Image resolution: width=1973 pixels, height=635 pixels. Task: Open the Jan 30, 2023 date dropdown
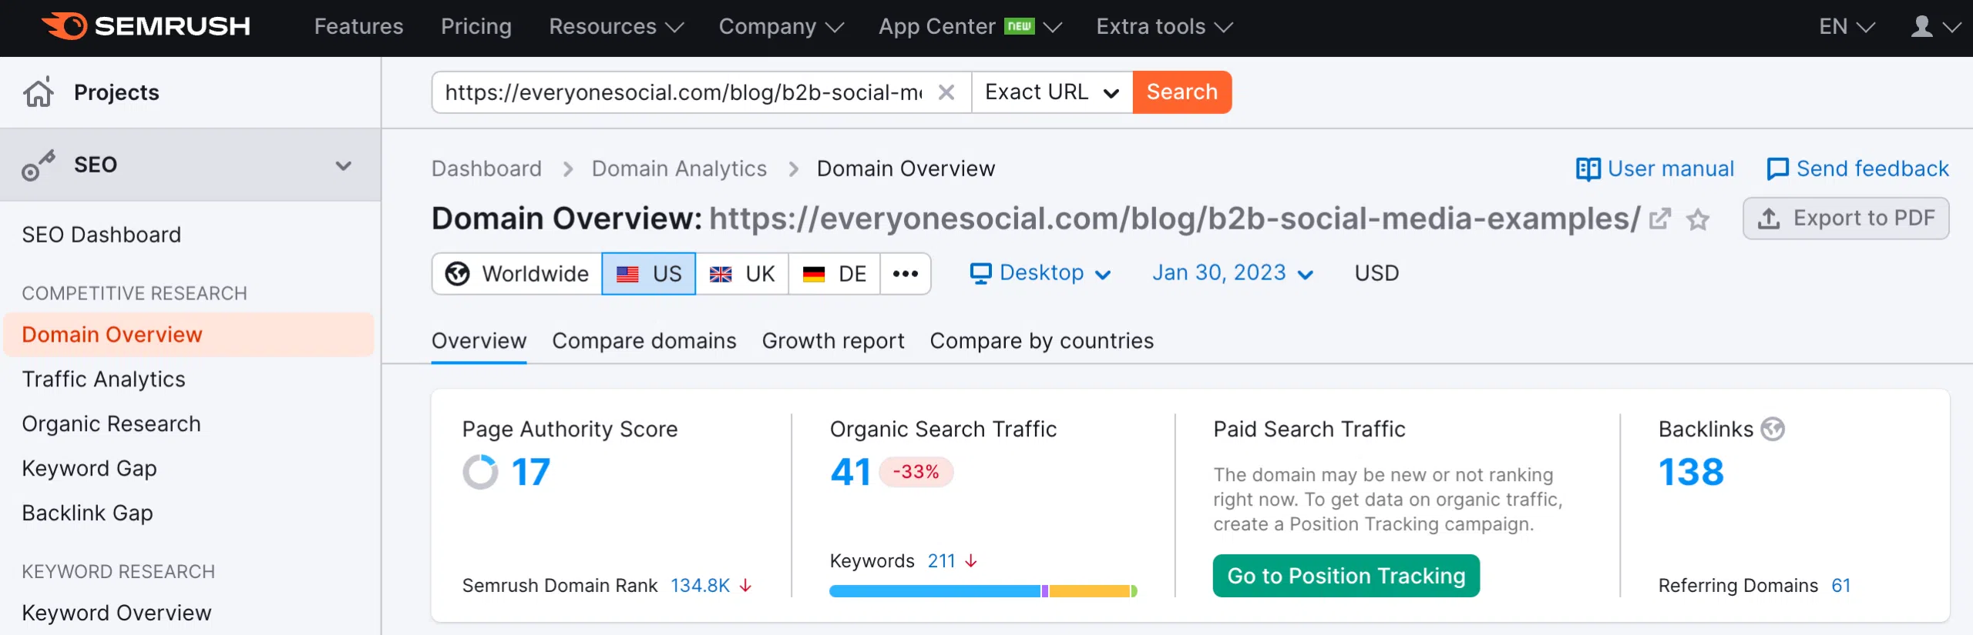[1233, 273]
